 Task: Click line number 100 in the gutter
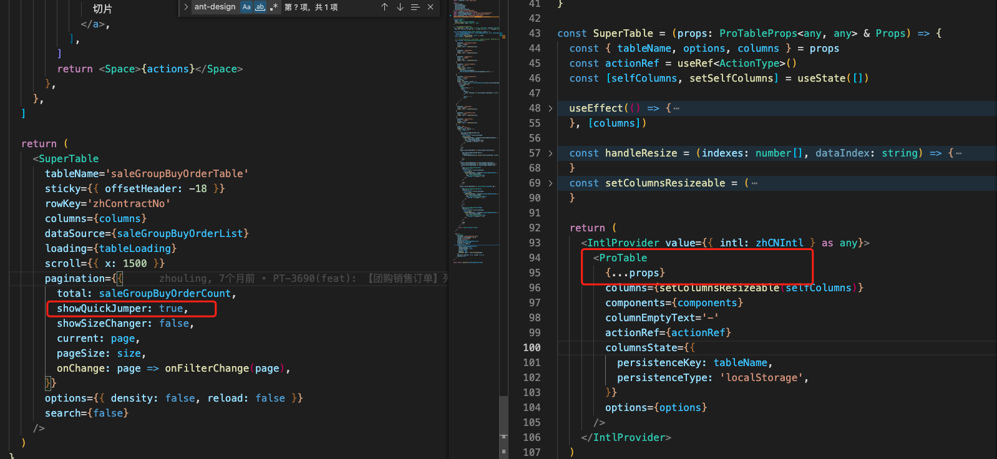coord(532,348)
